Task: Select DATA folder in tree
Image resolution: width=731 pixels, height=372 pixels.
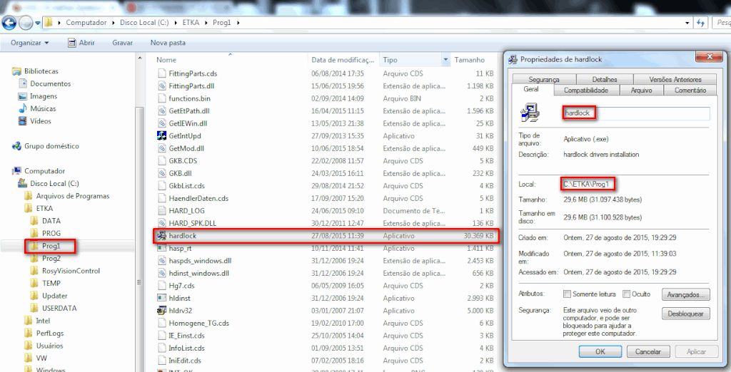Action: [51, 221]
